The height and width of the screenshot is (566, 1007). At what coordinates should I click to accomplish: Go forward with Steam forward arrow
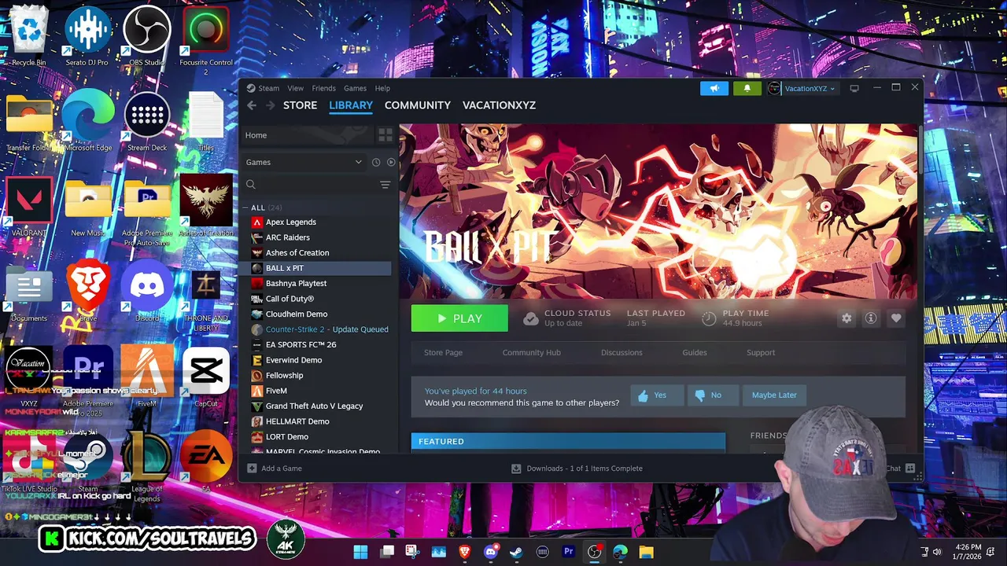pos(270,105)
